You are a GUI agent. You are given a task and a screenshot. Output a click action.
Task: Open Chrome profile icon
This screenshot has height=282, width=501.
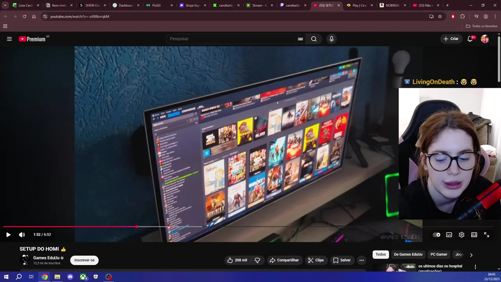[486, 16]
